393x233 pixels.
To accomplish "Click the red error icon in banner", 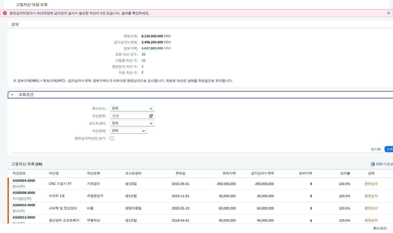I will click(x=5, y=13).
